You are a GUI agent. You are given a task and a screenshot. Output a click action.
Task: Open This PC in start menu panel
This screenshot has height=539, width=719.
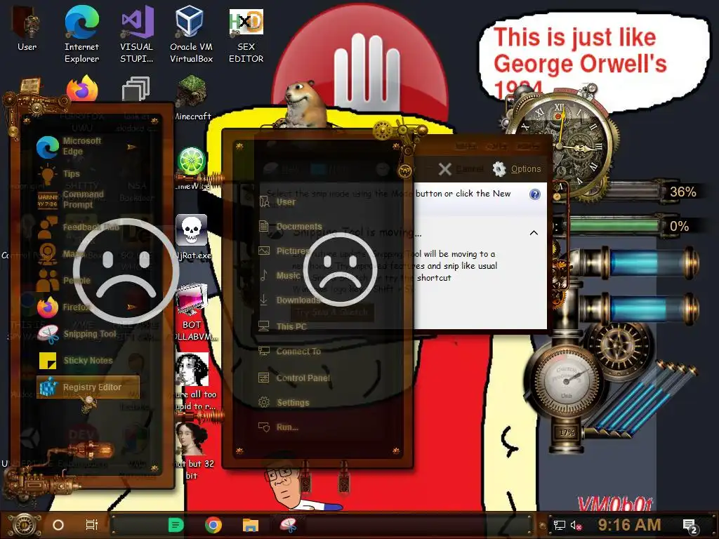tap(282, 326)
